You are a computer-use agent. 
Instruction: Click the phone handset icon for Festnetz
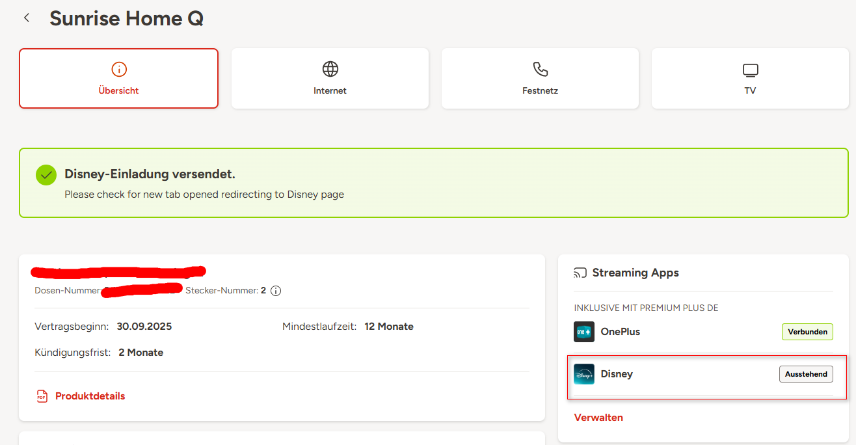point(540,69)
